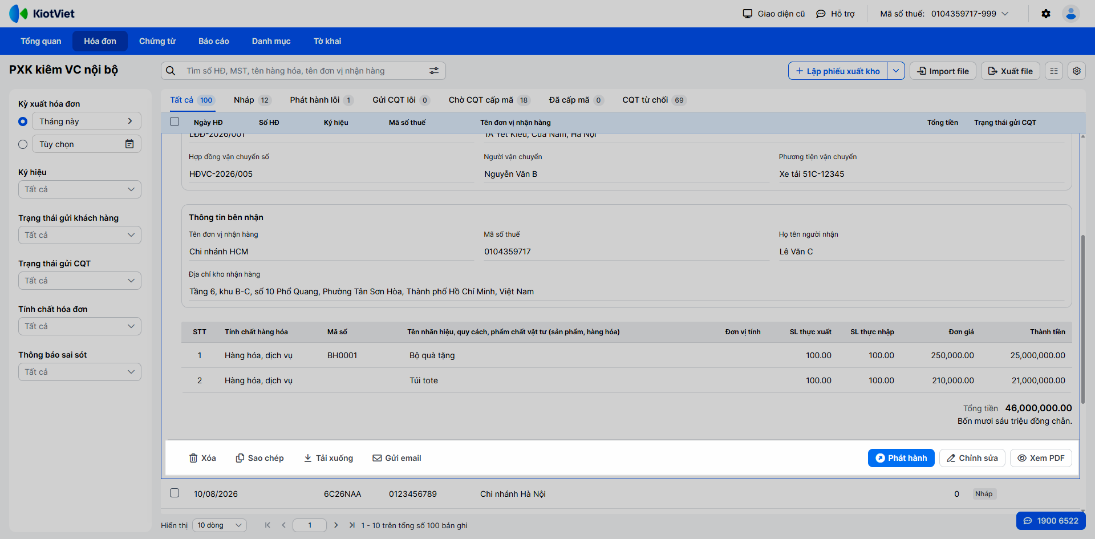
Task: Open Danh mục menu
Action: [x=271, y=41]
